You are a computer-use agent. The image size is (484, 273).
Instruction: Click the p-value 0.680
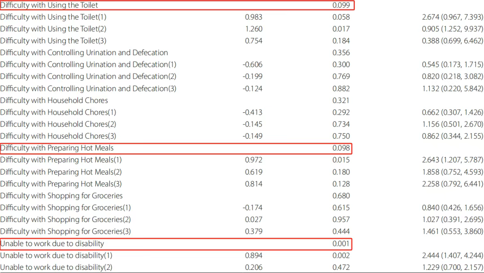pyautogui.click(x=341, y=196)
